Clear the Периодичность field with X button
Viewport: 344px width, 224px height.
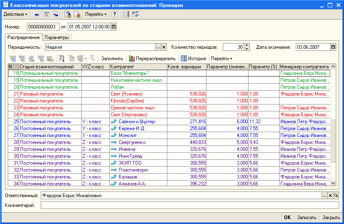click(164, 47)
